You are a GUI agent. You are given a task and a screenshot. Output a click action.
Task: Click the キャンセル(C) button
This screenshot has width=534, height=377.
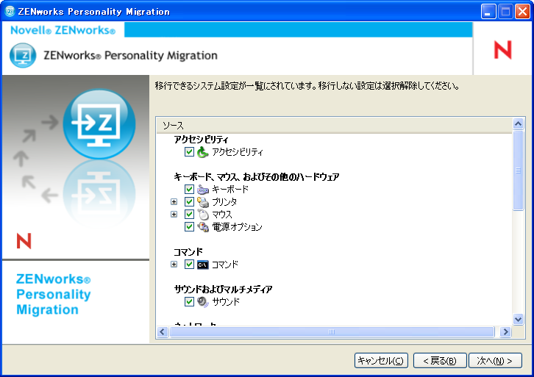(381, 361)
